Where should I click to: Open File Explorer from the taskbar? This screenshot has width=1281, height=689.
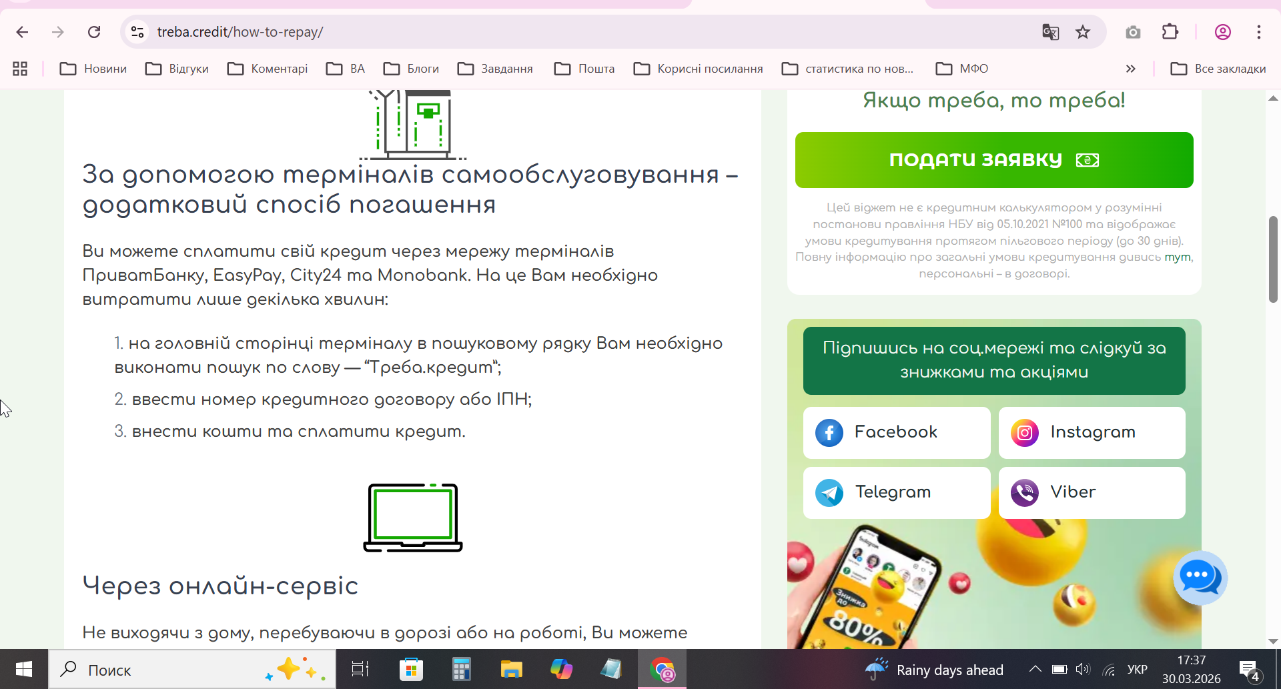pyautogui.click(x=511, y=669)
